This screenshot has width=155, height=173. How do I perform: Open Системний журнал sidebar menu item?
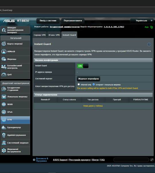[x=15, y=143]
